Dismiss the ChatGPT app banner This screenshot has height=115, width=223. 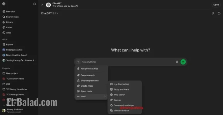[x=42, y=5]
